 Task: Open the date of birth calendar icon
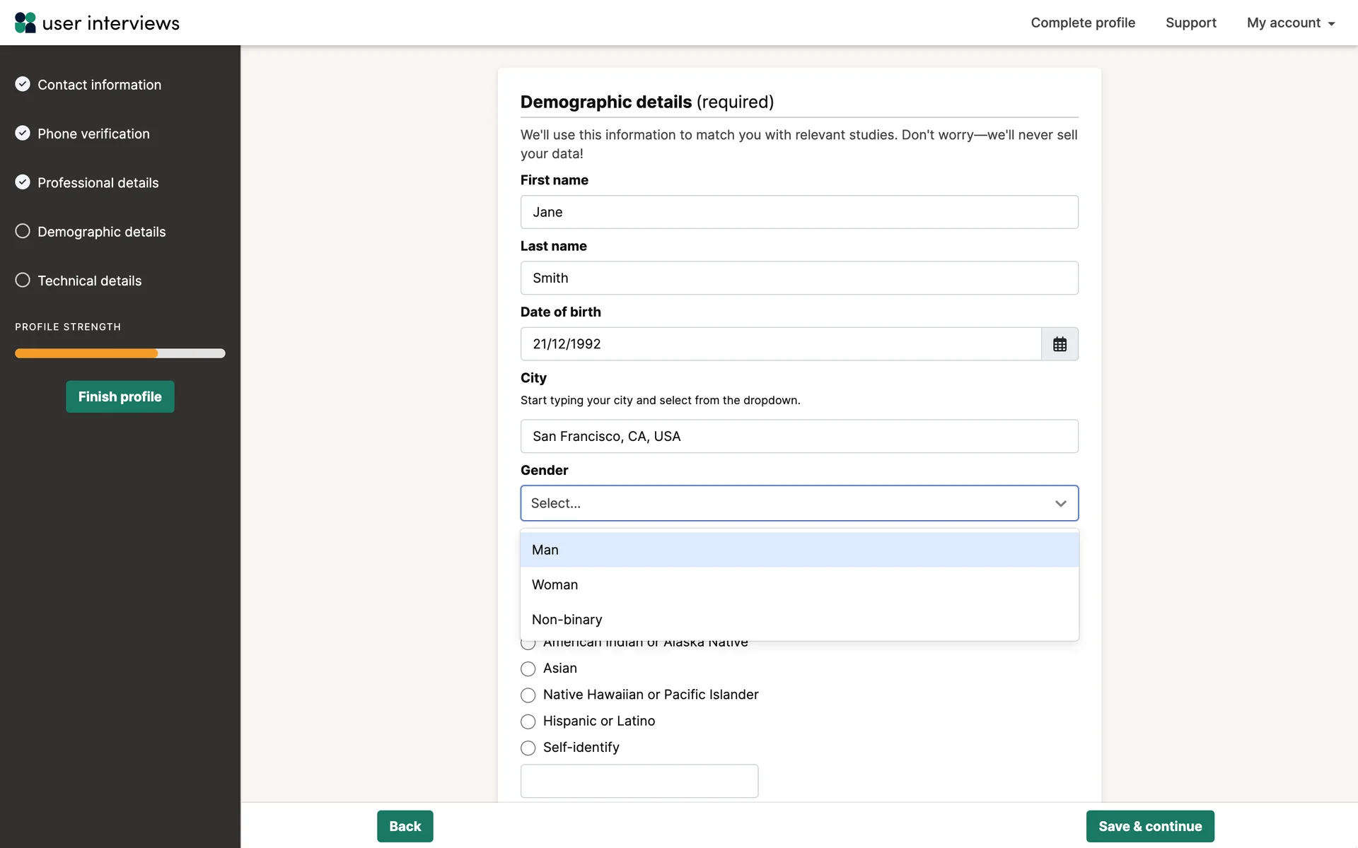(x=1060, y=344)
